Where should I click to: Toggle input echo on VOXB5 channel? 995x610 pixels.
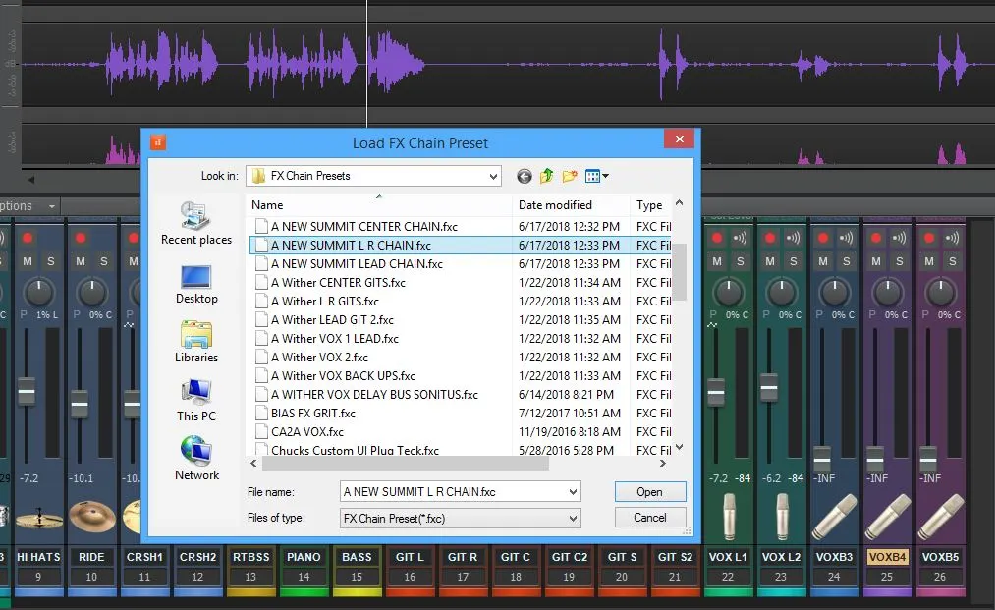pos(952,238)
